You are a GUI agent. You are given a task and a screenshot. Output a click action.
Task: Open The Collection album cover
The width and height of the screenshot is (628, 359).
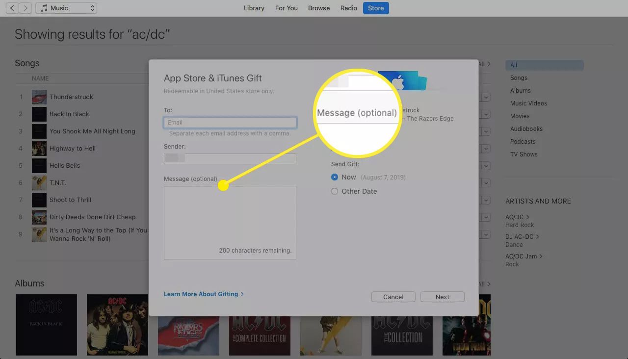(402, 335)
